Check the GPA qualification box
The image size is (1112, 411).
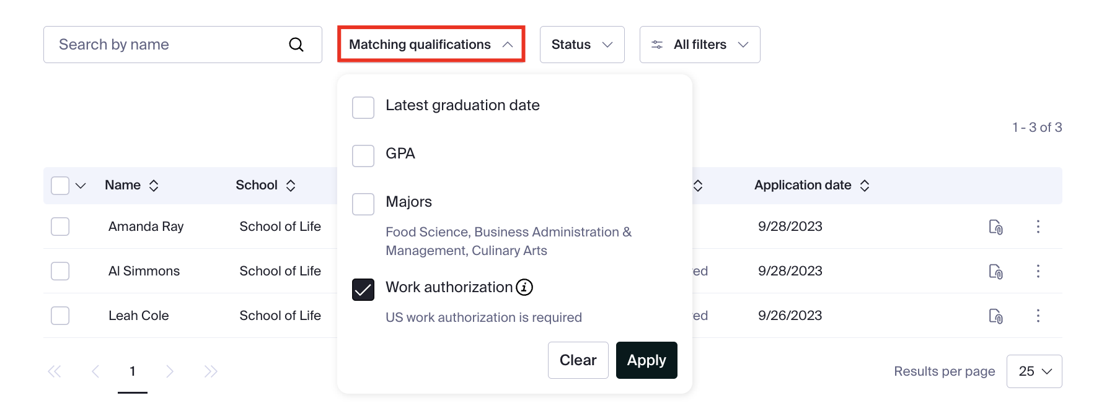363,156
